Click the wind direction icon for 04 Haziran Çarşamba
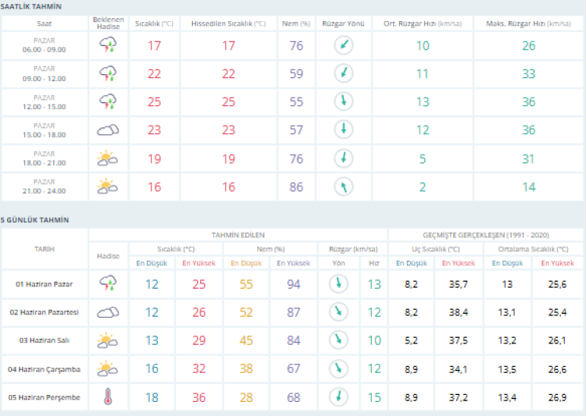Image resolution: width=586 pixels, height=416 pixels. click(338, 368)
